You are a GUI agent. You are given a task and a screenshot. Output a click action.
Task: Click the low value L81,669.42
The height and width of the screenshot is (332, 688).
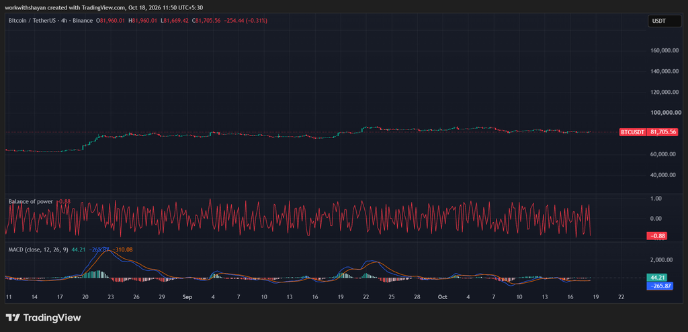click(175, 21)
